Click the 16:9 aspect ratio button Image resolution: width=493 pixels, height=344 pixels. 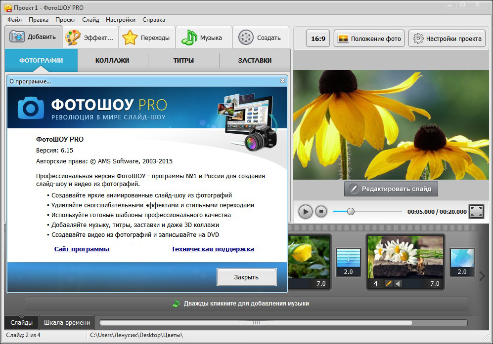pyautogui.click(x=318, y=38)
